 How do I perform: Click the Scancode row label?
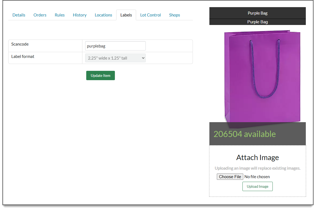click(20, 44)
